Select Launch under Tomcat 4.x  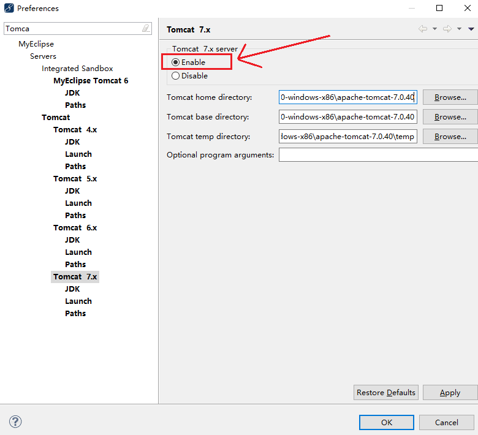coord(78,154)
